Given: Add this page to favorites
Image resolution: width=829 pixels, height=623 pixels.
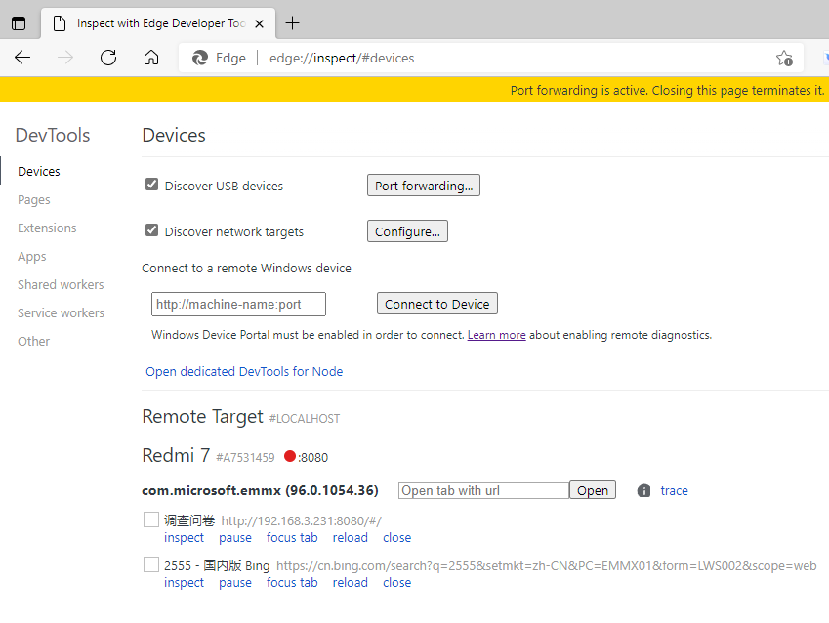Looking at the screenshot, I should point(783,58).
